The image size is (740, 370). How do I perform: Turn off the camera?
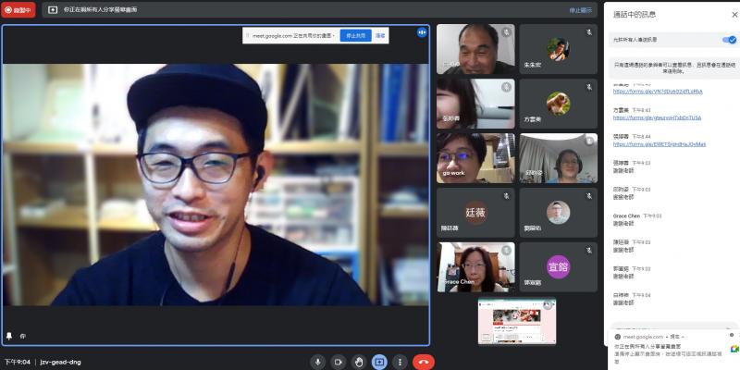[x=339, y=362]
